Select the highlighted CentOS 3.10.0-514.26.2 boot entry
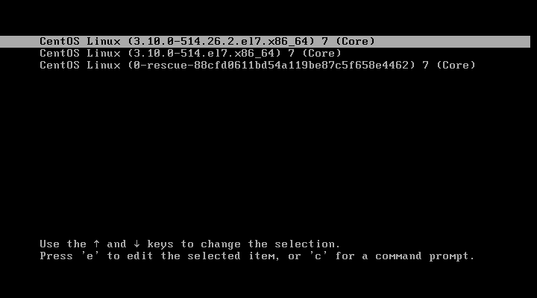The image size is (537, 298). tap(265, 42)
